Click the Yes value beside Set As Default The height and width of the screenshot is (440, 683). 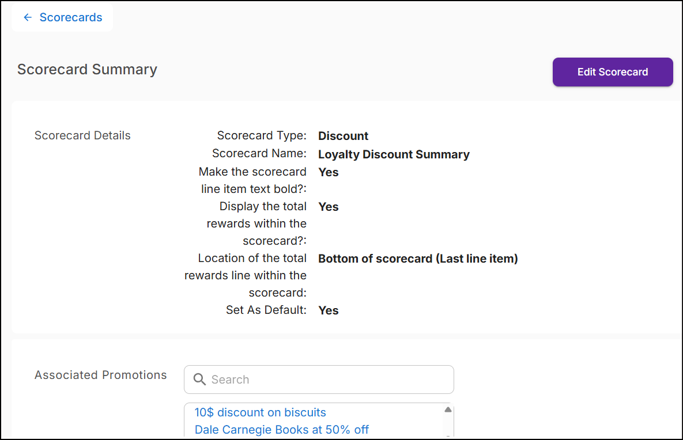pos(328,310)
